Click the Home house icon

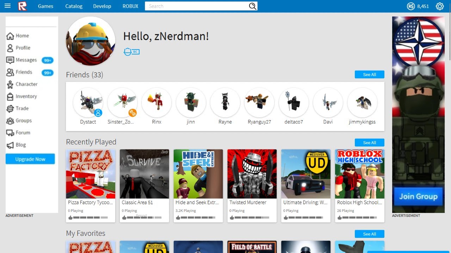click(10, 36)
